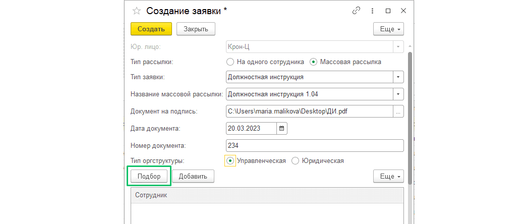Open the calendar picker for Дата документа
The height and width of the screenshot is (224, 526).
point(282,128)
